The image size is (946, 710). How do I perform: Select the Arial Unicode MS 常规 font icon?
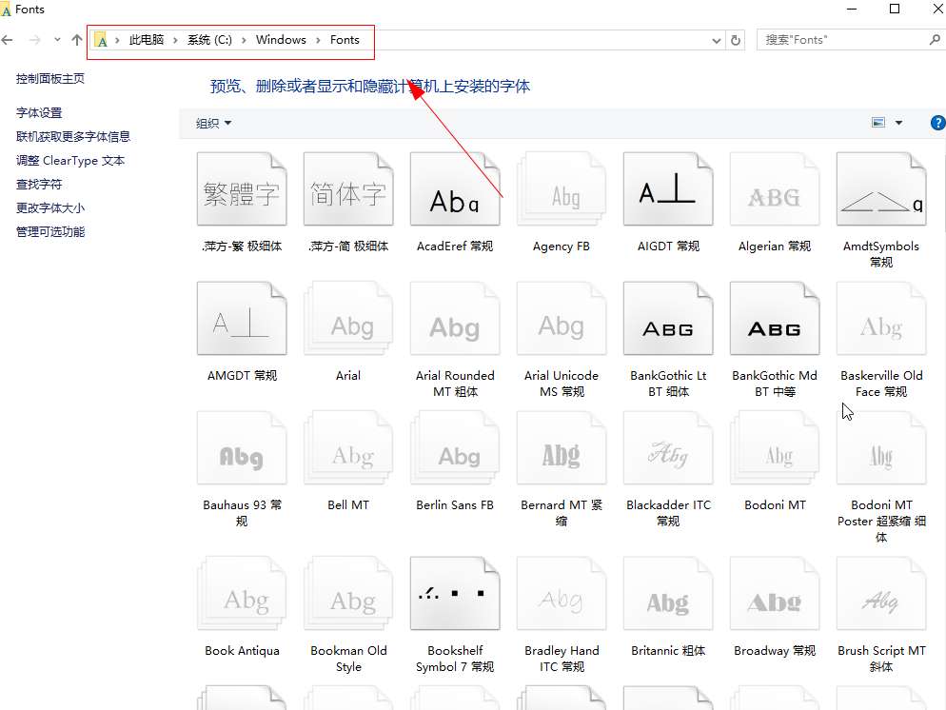pos(562,319)
